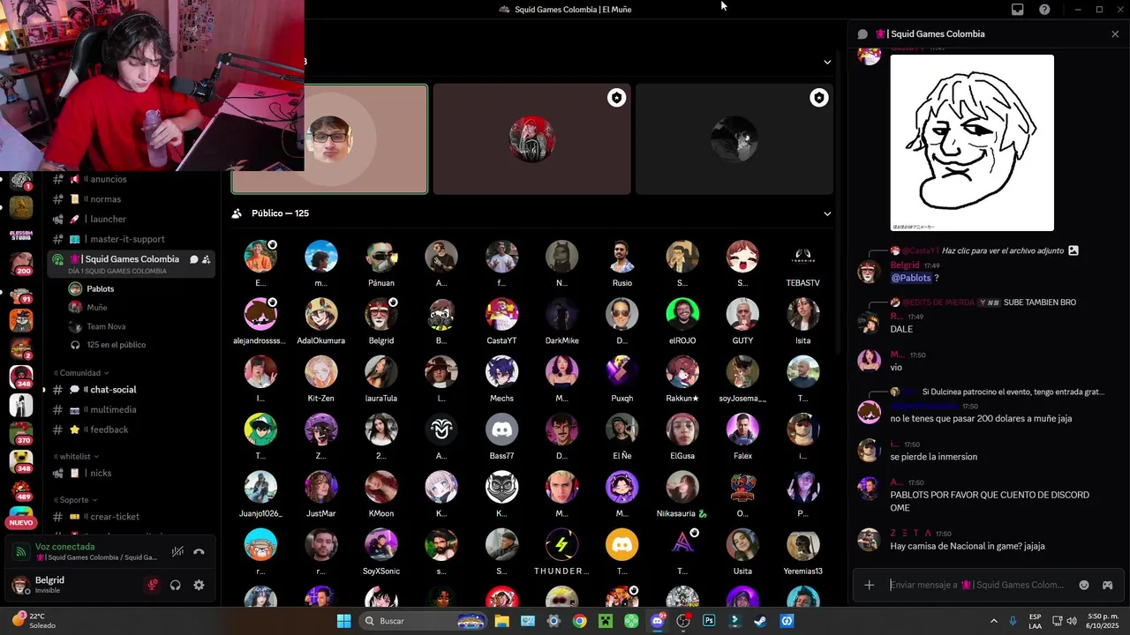The image size is (1130, 635).
Task: Select audience member DarkMike avatar
Action: [561, 314]
